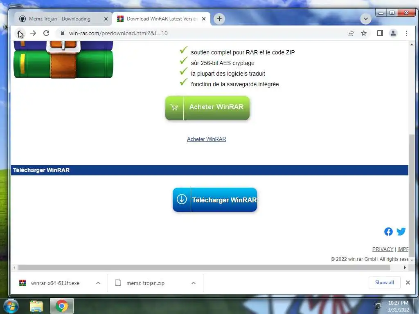The height and width of the screenshot is (314, 419).
Task: Reload the WinRAR download page
Action: tap(46, 34)
